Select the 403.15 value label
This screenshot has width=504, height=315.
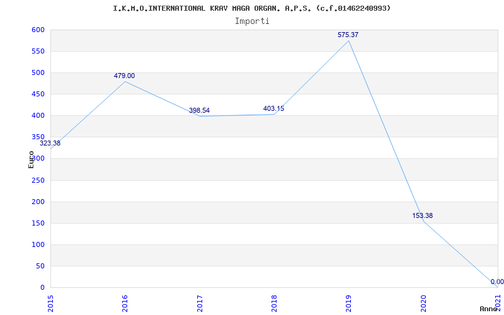click(x=273, y=108)
